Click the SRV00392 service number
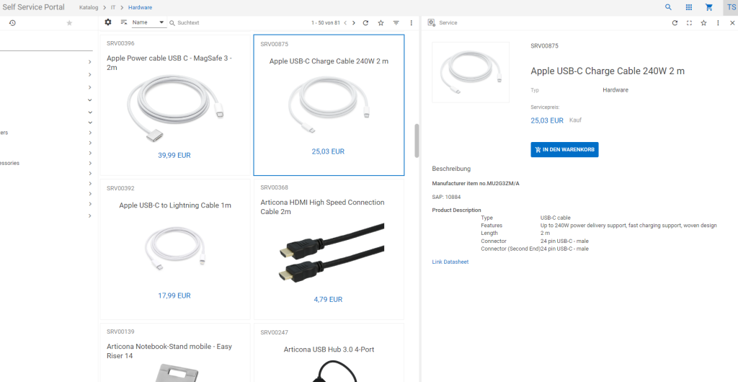Image resolution: width=738 pixels, height=382 pixels. pyautogui.click(x=120, y=188)
